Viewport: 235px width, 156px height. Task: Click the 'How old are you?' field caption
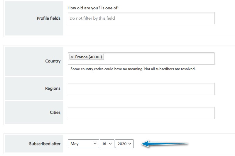coord(93,8)
